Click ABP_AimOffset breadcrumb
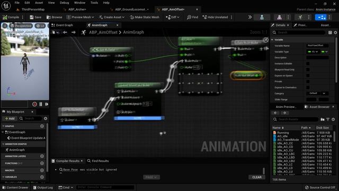This screenshot has width=339, height=191. coord(103,32)
